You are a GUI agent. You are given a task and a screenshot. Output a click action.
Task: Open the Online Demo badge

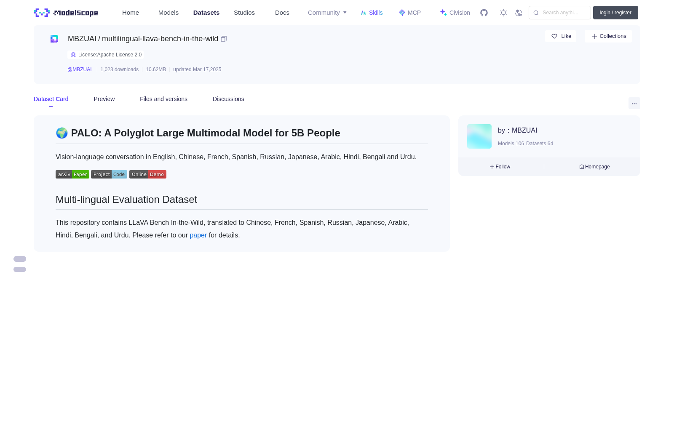pyautogui.click(x=148, y=174)
